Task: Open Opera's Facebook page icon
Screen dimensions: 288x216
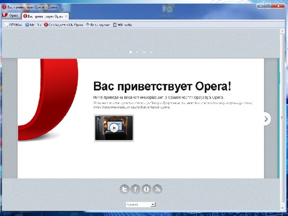Action: coord(135,189)
